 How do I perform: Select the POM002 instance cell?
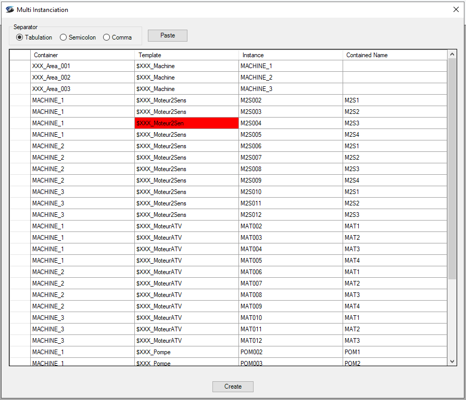click(x=291, y=352)
